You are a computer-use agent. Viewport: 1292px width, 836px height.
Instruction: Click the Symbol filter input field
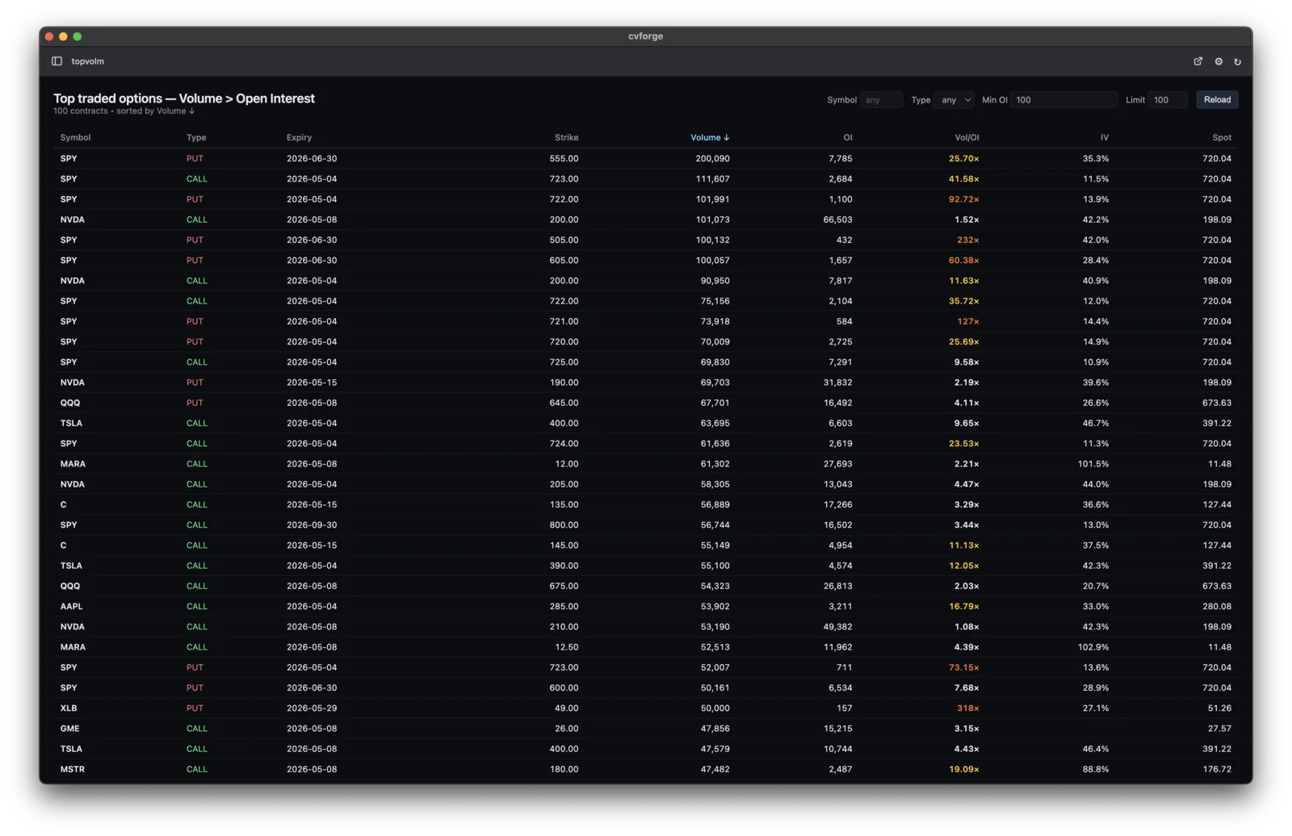pos(881,100)
